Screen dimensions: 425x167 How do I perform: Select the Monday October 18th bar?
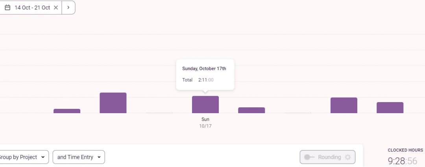[251, 110]
